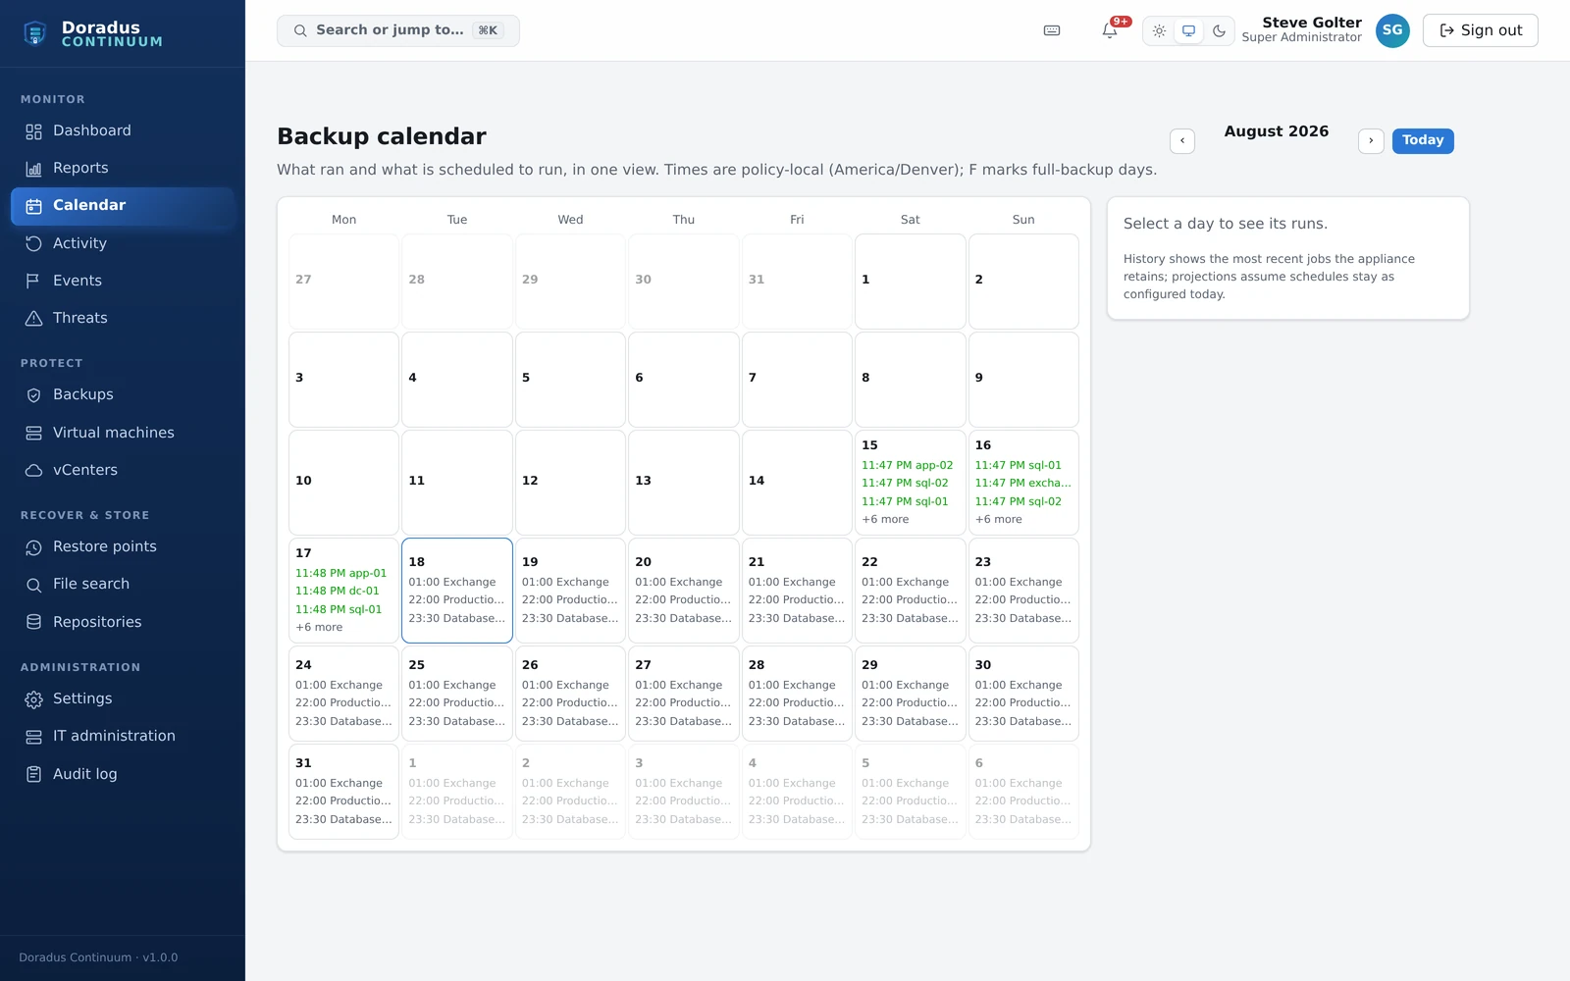
Task: Go to Activity in the sidebar
Action: (x=123, y=243)
